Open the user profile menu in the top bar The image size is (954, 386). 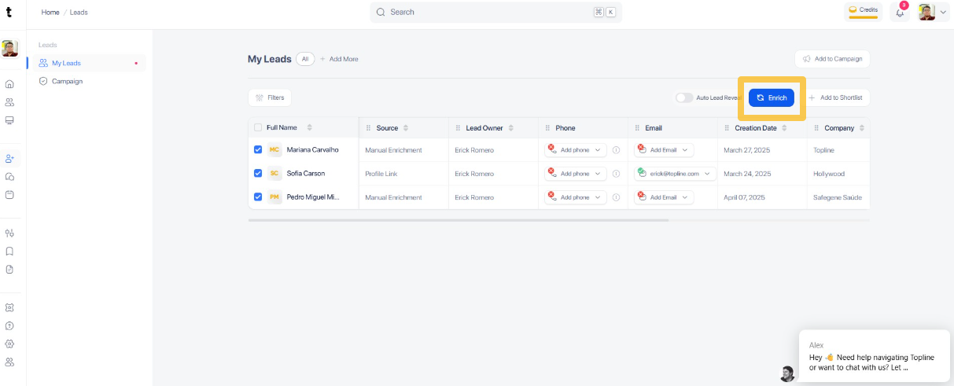click(933, 12)
